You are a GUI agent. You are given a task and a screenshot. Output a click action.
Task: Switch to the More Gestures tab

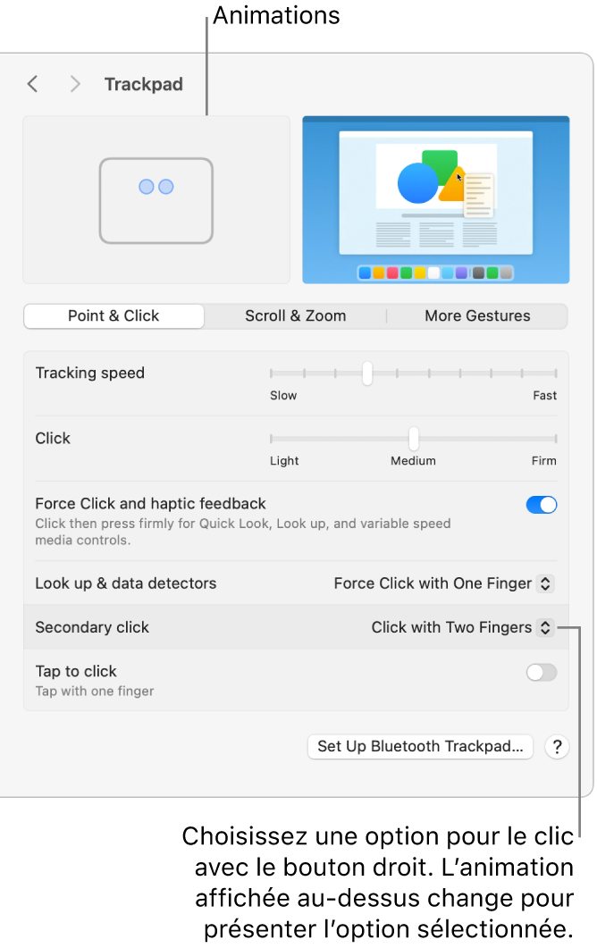coord(477,316)
